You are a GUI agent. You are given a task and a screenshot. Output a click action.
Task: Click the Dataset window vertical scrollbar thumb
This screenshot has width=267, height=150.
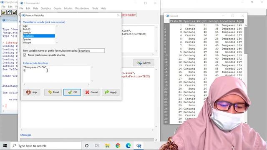tap(246, 40)
